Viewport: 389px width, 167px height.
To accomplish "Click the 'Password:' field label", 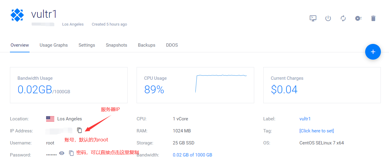I will (21, 155).
